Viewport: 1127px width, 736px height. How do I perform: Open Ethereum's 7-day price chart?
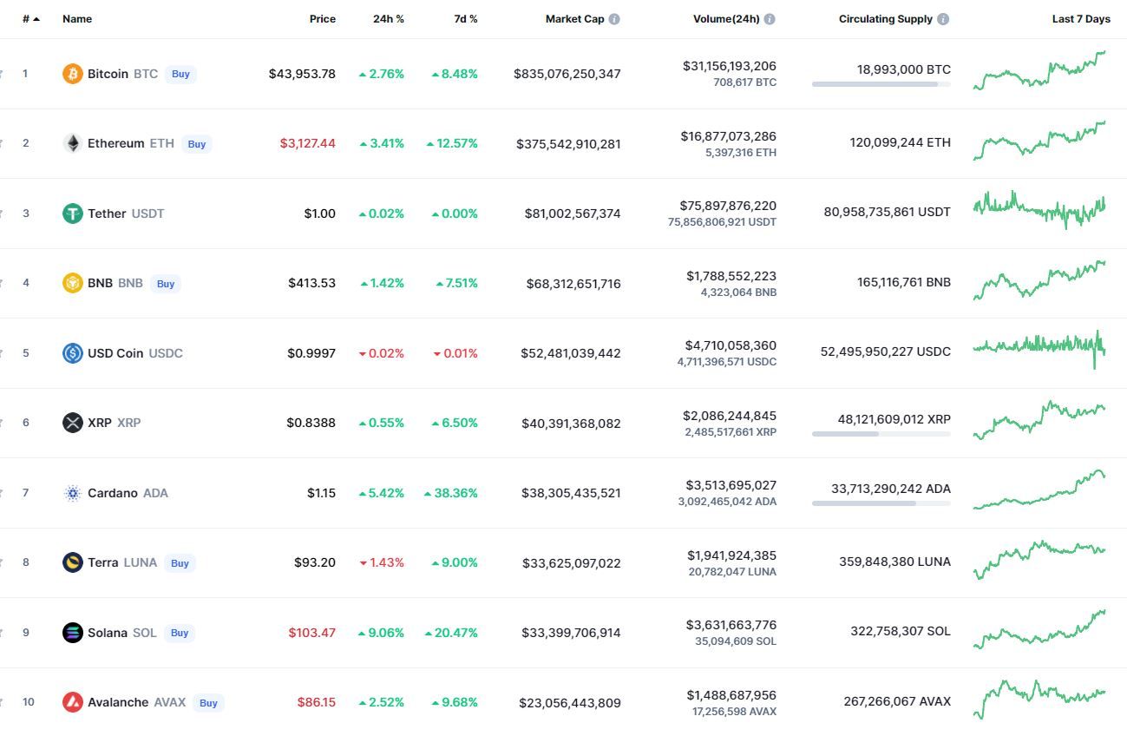click(x=1039, y=141)
